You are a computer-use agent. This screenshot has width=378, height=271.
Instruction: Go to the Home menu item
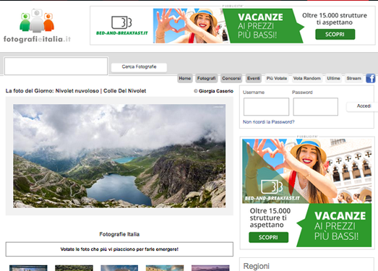coord(185,78)
